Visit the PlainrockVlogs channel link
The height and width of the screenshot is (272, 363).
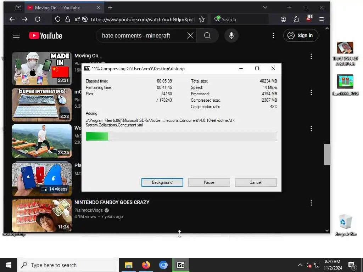pyautogui.click(x=88, y=210)
